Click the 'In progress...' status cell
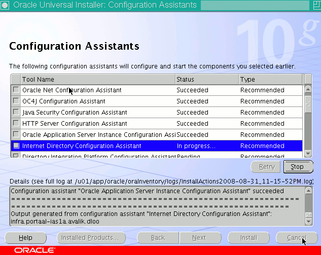This screenshot has width=321, height=255. 207,145
